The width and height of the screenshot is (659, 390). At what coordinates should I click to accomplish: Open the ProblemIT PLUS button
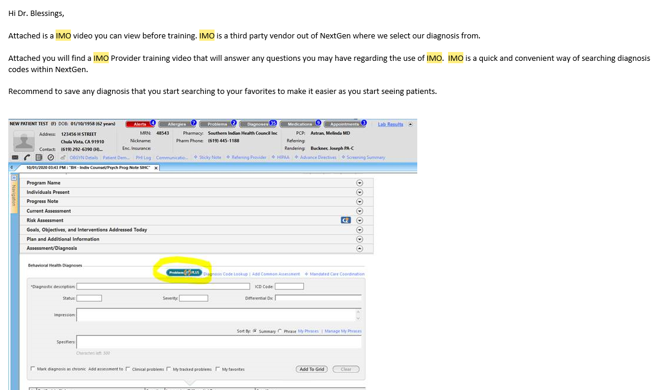(184, 272)
